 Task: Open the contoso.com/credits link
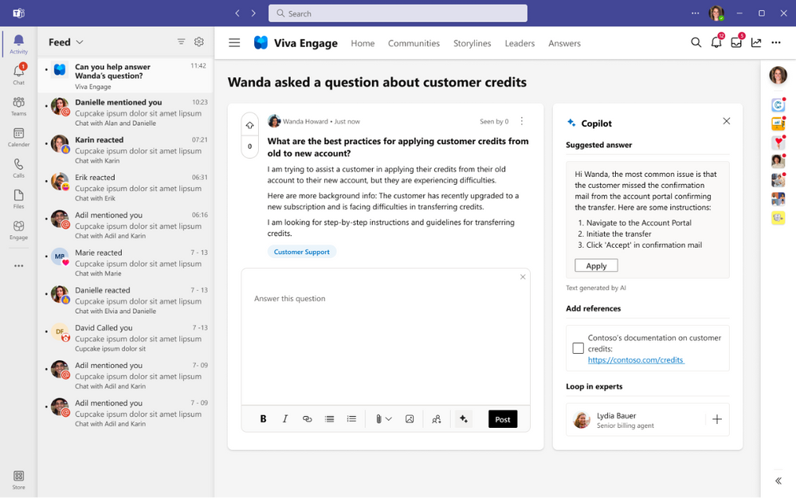point(636,360)
